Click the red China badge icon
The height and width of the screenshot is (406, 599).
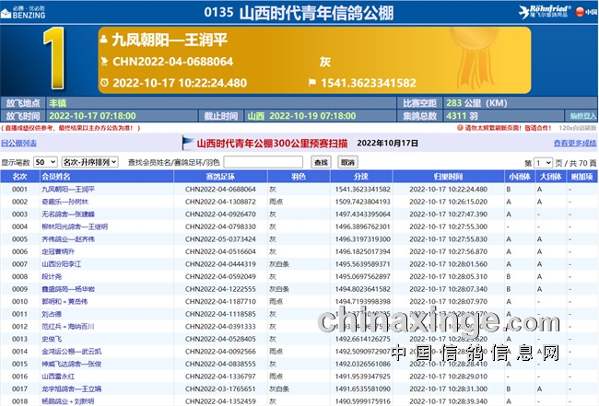[591, 12]
